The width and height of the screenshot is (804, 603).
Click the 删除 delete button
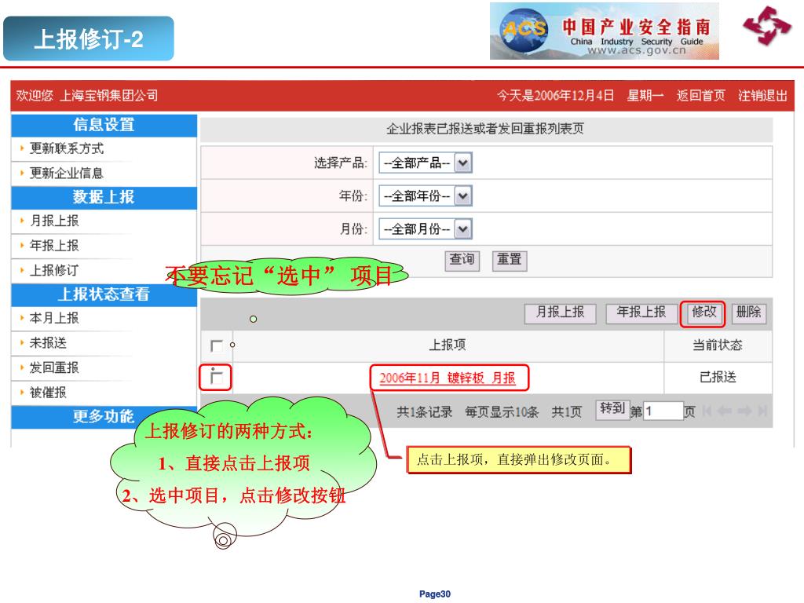pos(748,312)
